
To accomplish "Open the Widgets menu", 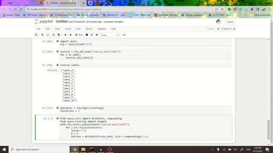I will 102,29.
